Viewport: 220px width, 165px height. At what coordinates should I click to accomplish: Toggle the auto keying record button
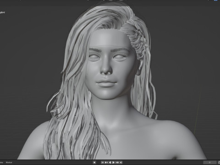pos(94,162)
